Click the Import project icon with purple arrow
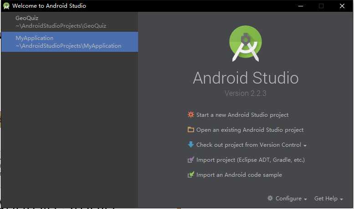This screenshot has width=354, height=209. tap(191, 159)
